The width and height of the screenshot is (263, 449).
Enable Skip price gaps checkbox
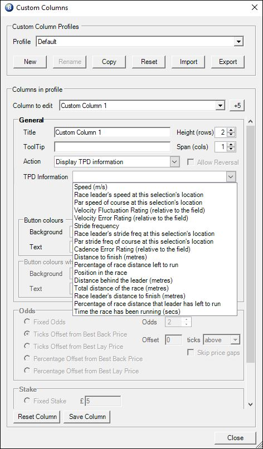coord(190,353)
